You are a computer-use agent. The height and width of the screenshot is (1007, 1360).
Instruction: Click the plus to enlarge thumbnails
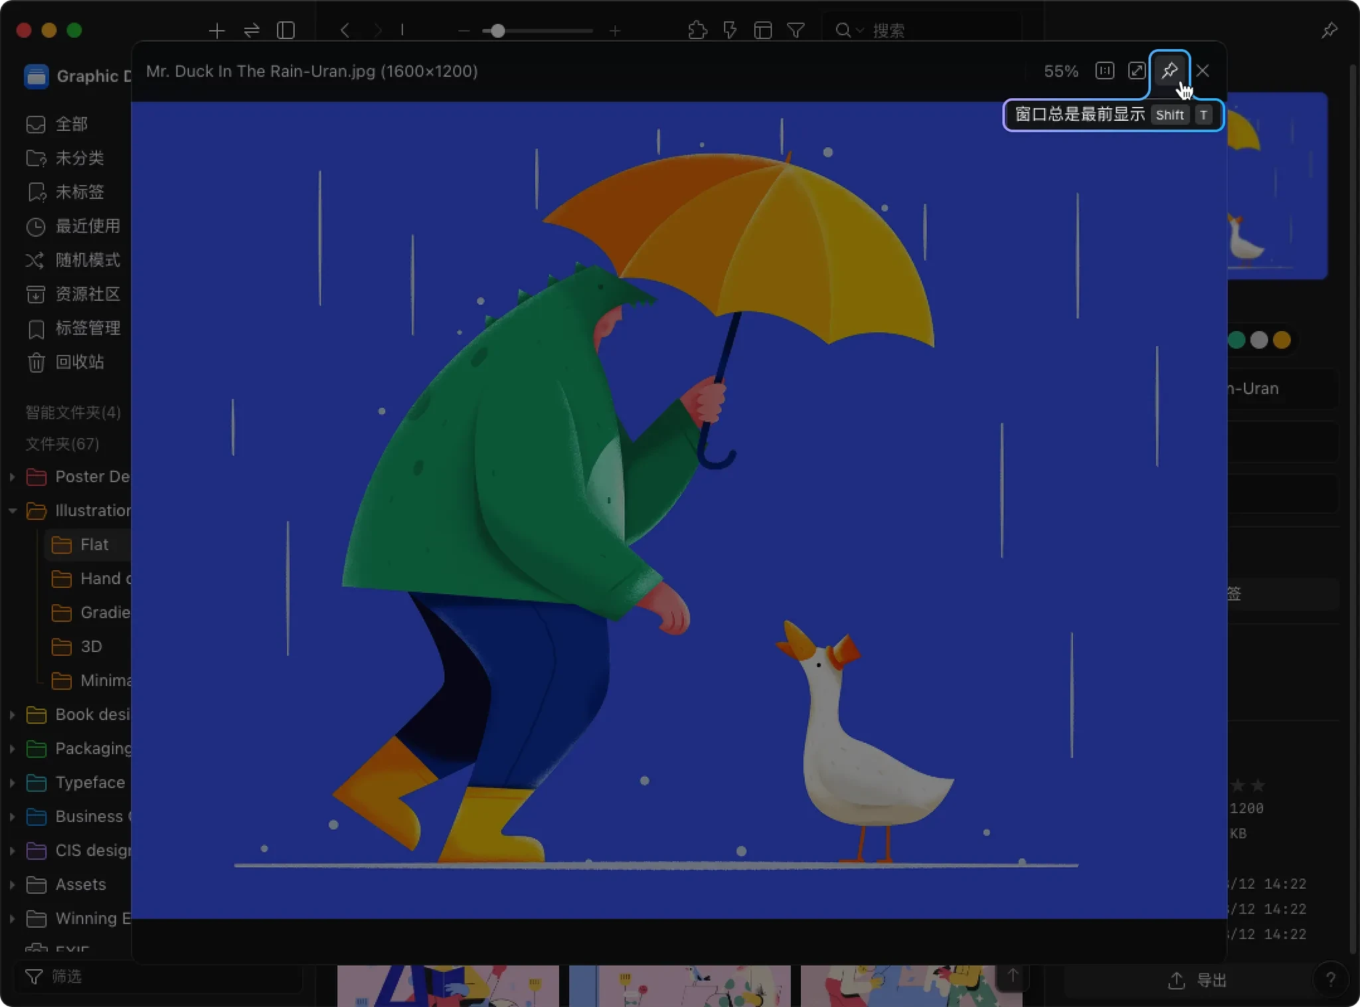click(615, 31)
